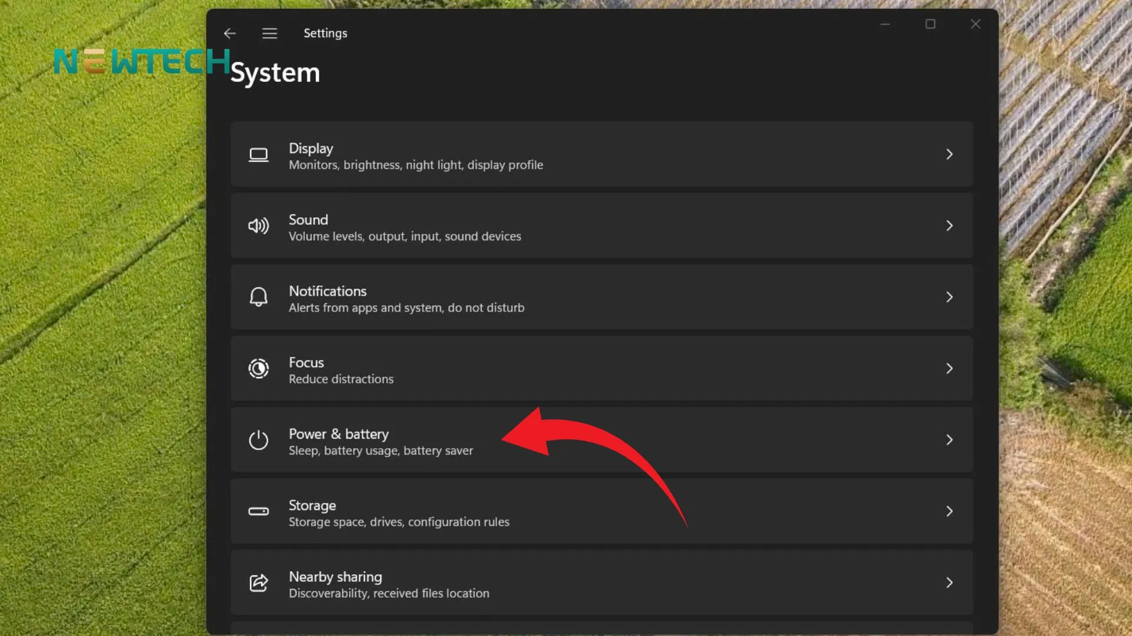This screenshot has height=636, width=1132.
Task: Click the Sound speaker icon
Action: [x=258, y=226]
